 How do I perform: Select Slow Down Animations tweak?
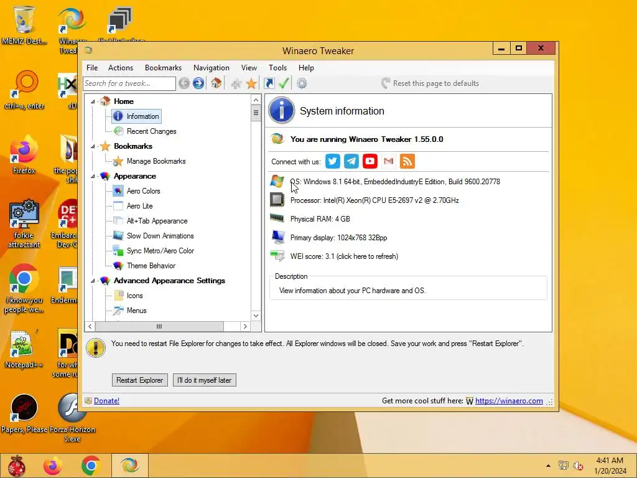click(x=160, y=236)
